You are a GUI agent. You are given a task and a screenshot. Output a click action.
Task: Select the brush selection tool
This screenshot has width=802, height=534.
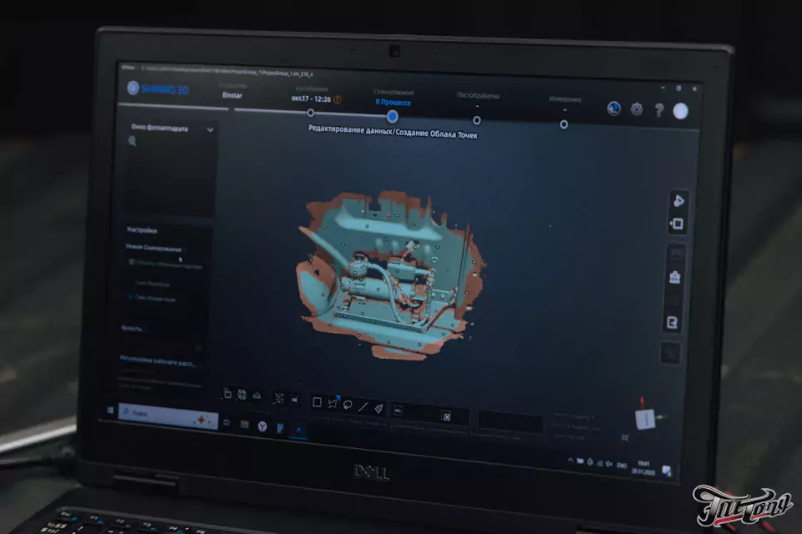click(379, 408)
